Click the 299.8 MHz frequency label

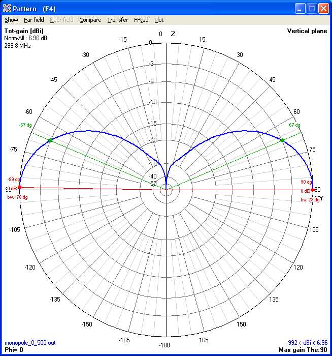coord(17,45)
